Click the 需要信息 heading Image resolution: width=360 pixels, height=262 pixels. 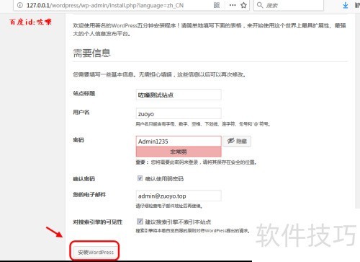click(91, 53)
